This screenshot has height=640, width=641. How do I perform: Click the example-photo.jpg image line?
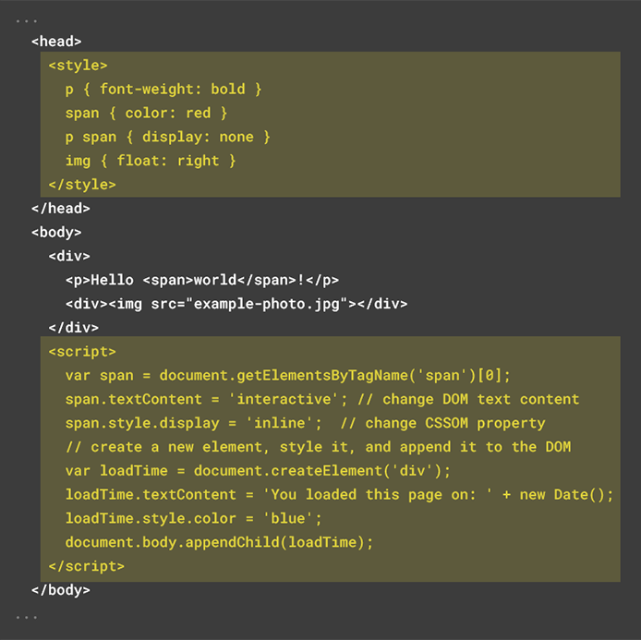point(236,304)
